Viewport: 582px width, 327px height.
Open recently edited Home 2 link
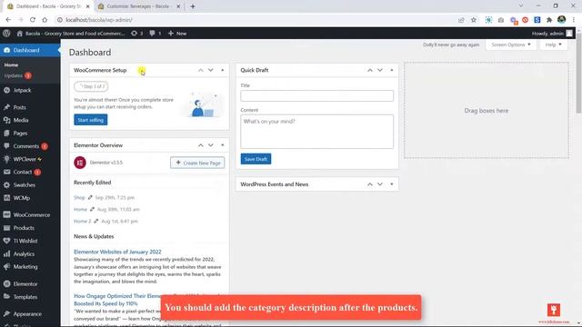83,222
